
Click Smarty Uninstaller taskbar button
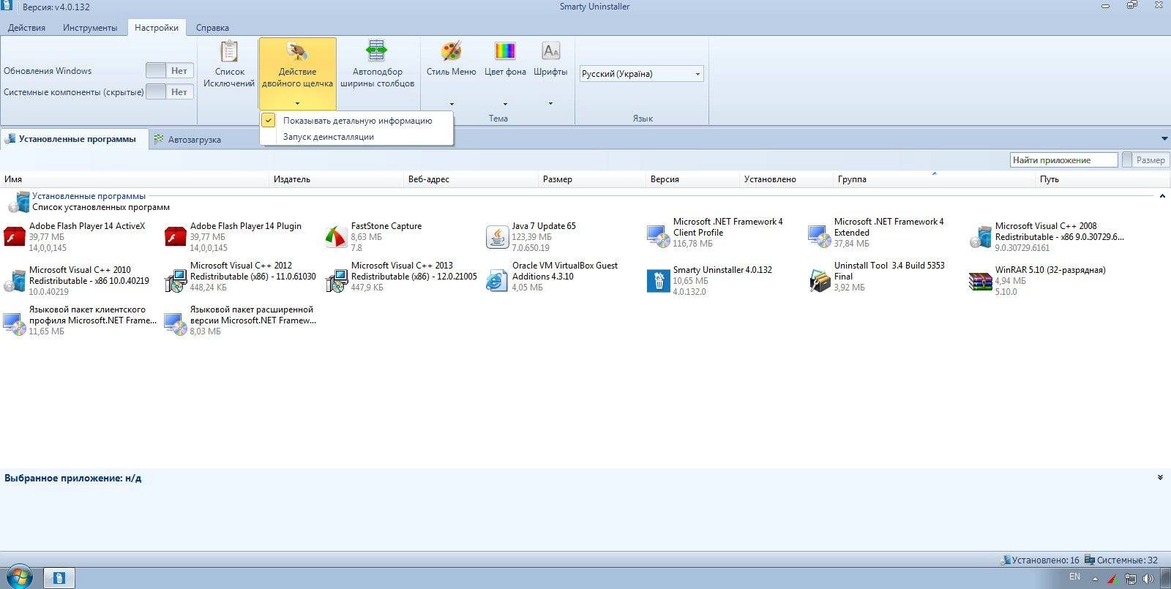pos(59,578)
